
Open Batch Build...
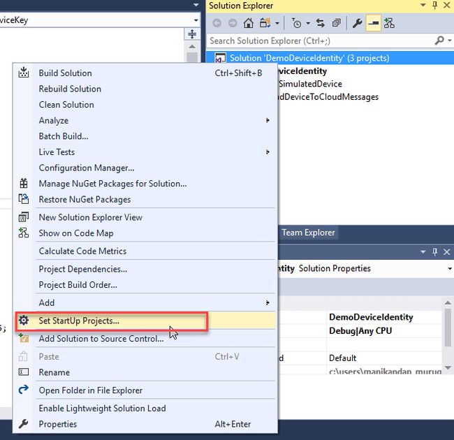pos(146,136)
